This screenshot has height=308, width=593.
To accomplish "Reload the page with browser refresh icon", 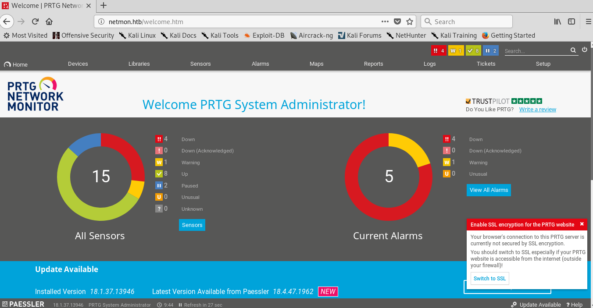I will click(x=35, y=21).
